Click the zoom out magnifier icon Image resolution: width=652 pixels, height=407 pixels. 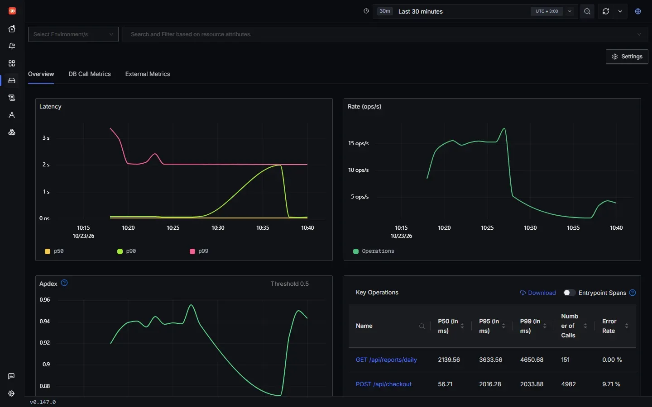pos(587,11)
